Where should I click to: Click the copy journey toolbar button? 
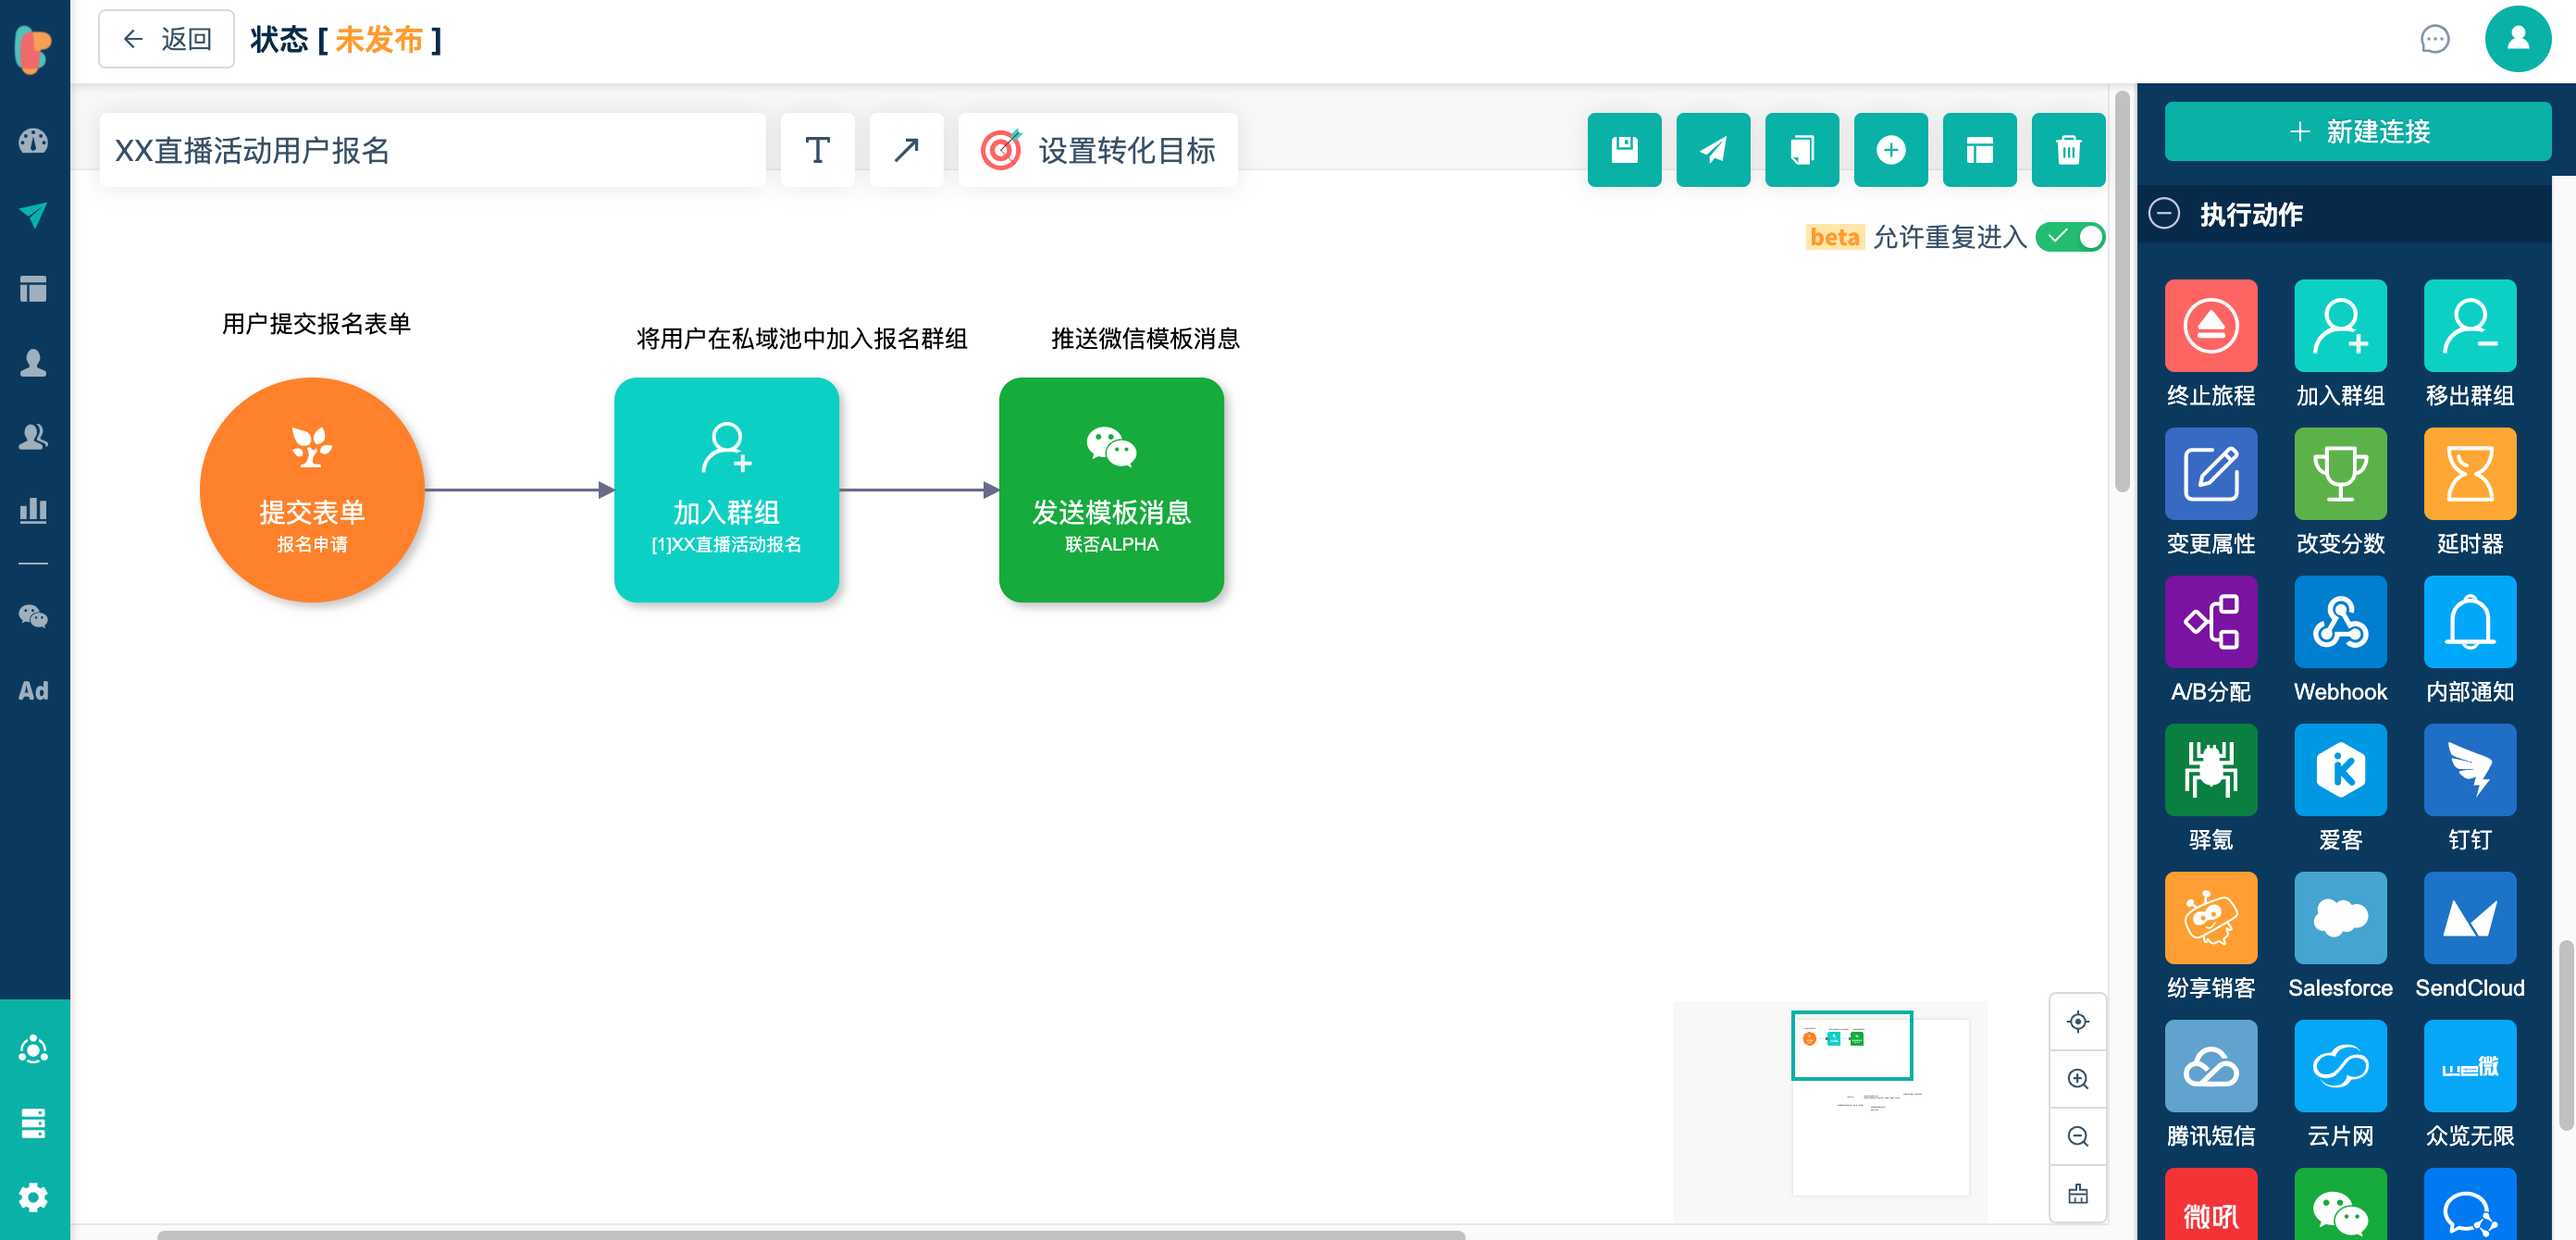1802,150
